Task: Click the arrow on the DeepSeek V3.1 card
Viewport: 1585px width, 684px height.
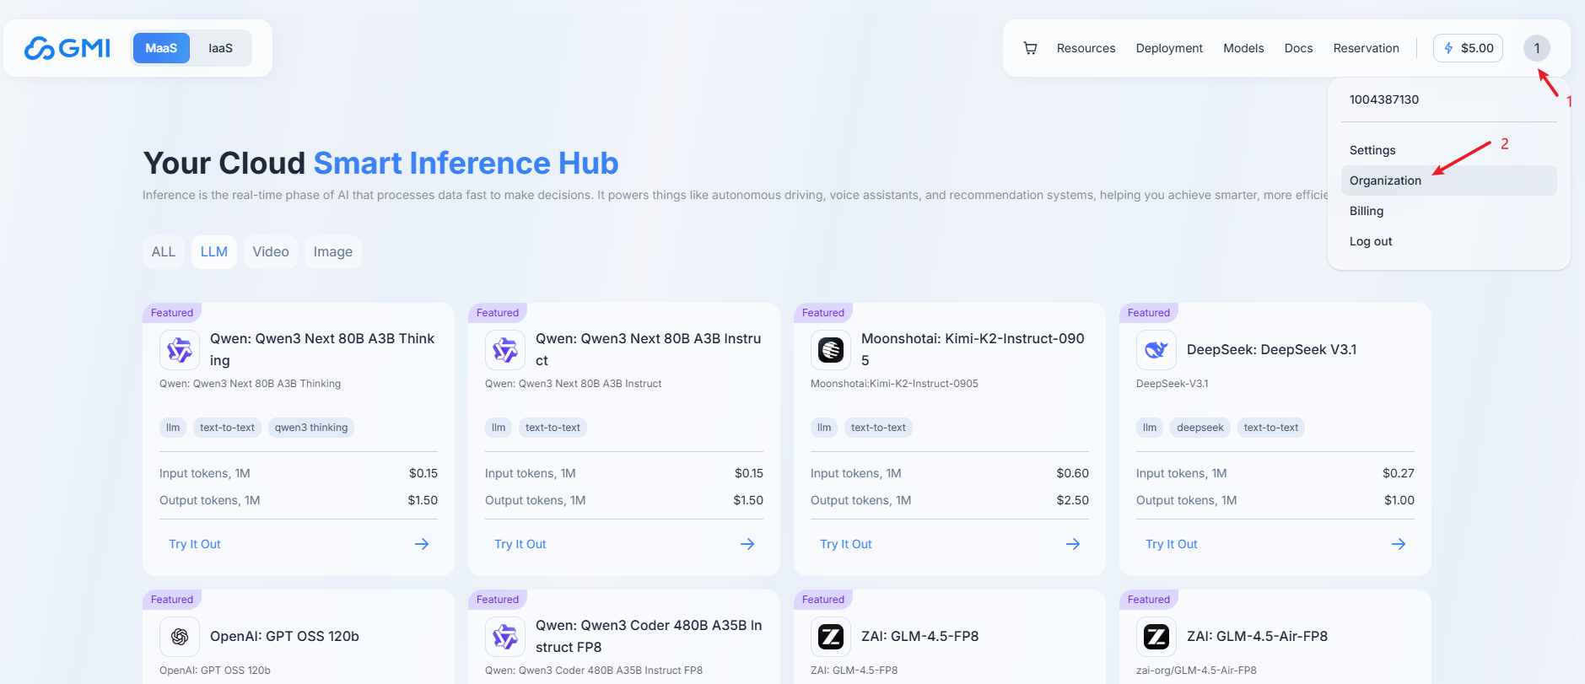Action: click(x=1398, y=544)
